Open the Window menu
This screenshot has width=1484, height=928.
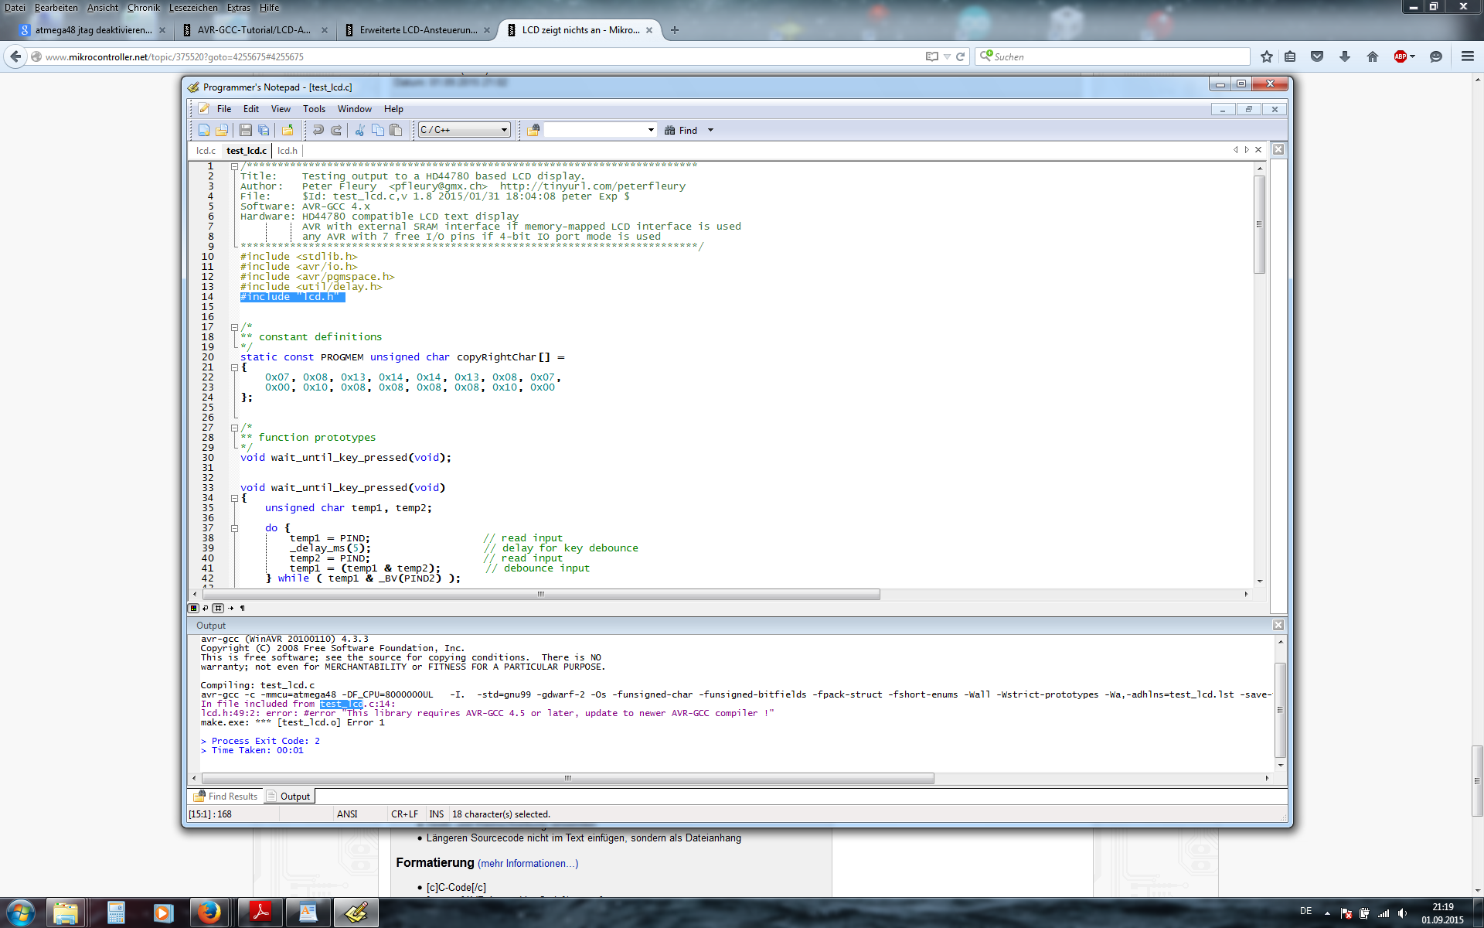[x=354, y=109]
